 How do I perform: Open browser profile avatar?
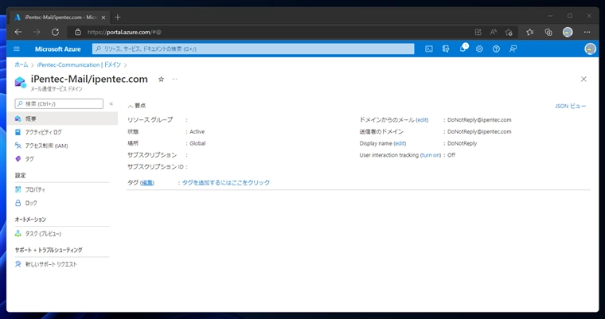[568, 32]
